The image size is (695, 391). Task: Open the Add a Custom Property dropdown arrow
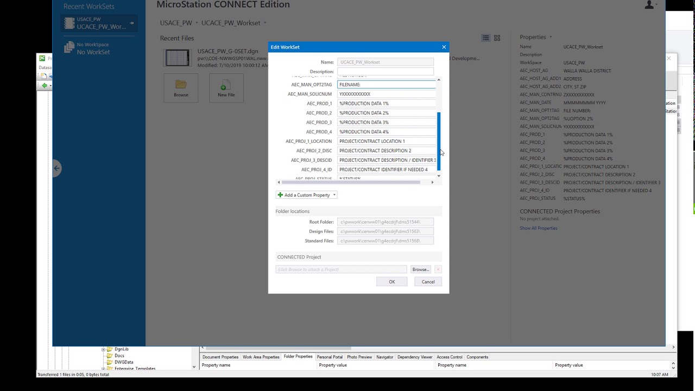[x=334, y=195]
